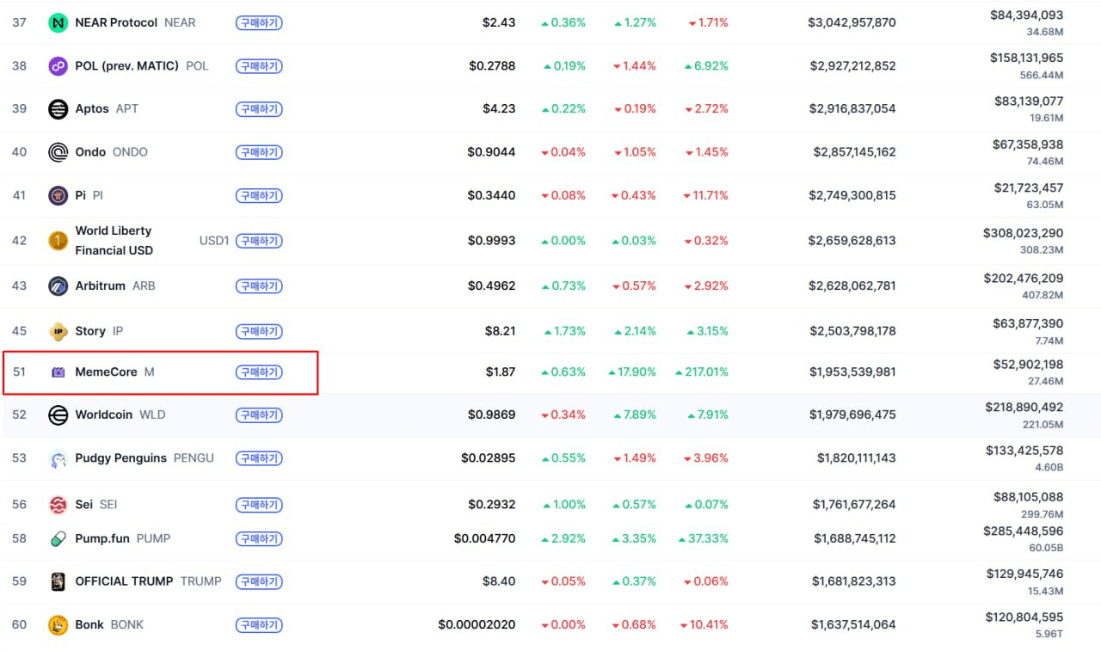Select Aptos' $2,916,837,054 market cap
Viewport: 1101px width, 651px height.
pyautogui.click(x=852, y=108)
